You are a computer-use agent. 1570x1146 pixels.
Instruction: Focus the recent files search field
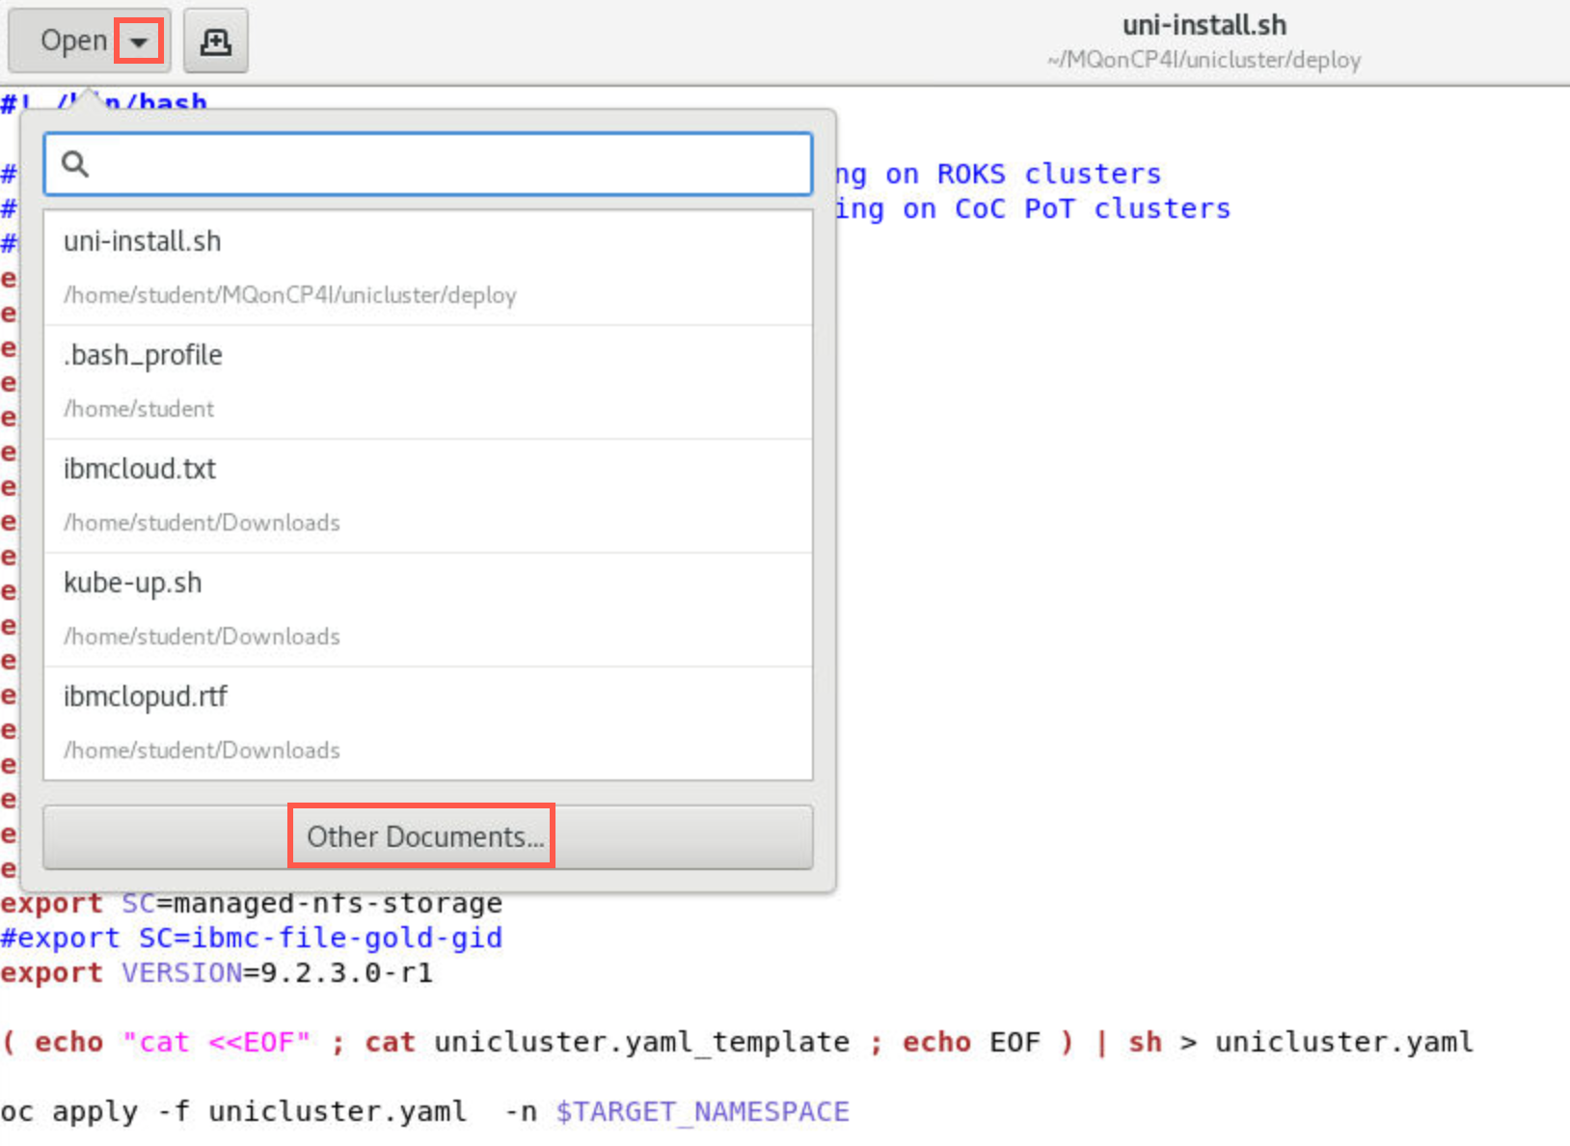tap(428, 164)
